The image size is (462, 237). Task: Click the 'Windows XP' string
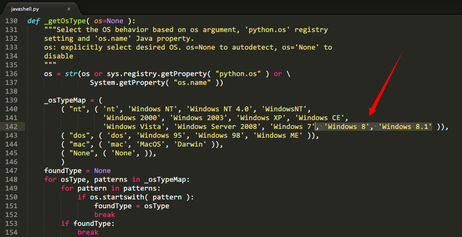(x=261, y=118)
